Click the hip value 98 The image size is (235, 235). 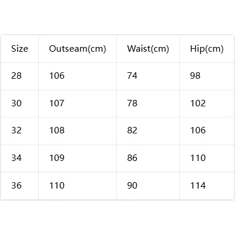point(195,76)
